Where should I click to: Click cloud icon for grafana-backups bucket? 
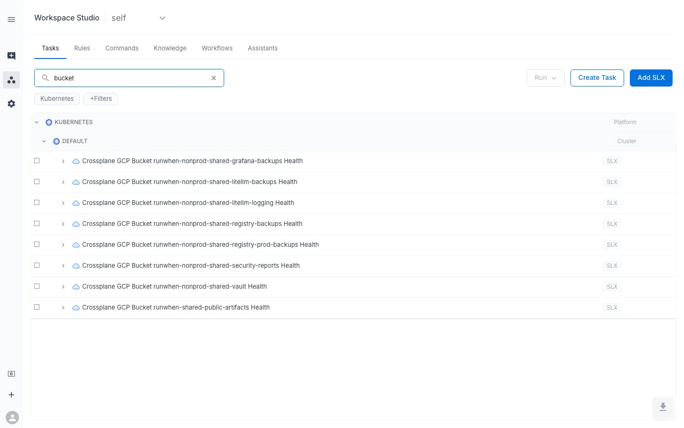(76, 161)
